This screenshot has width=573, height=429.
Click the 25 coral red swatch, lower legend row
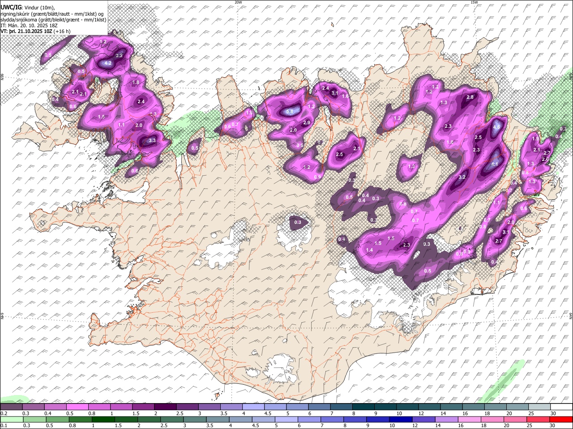[538, 419]
